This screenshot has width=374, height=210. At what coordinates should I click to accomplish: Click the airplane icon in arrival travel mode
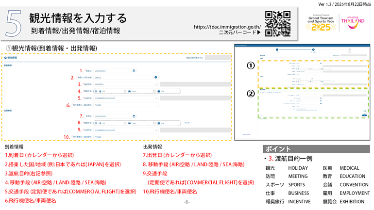tap(100, 91)
